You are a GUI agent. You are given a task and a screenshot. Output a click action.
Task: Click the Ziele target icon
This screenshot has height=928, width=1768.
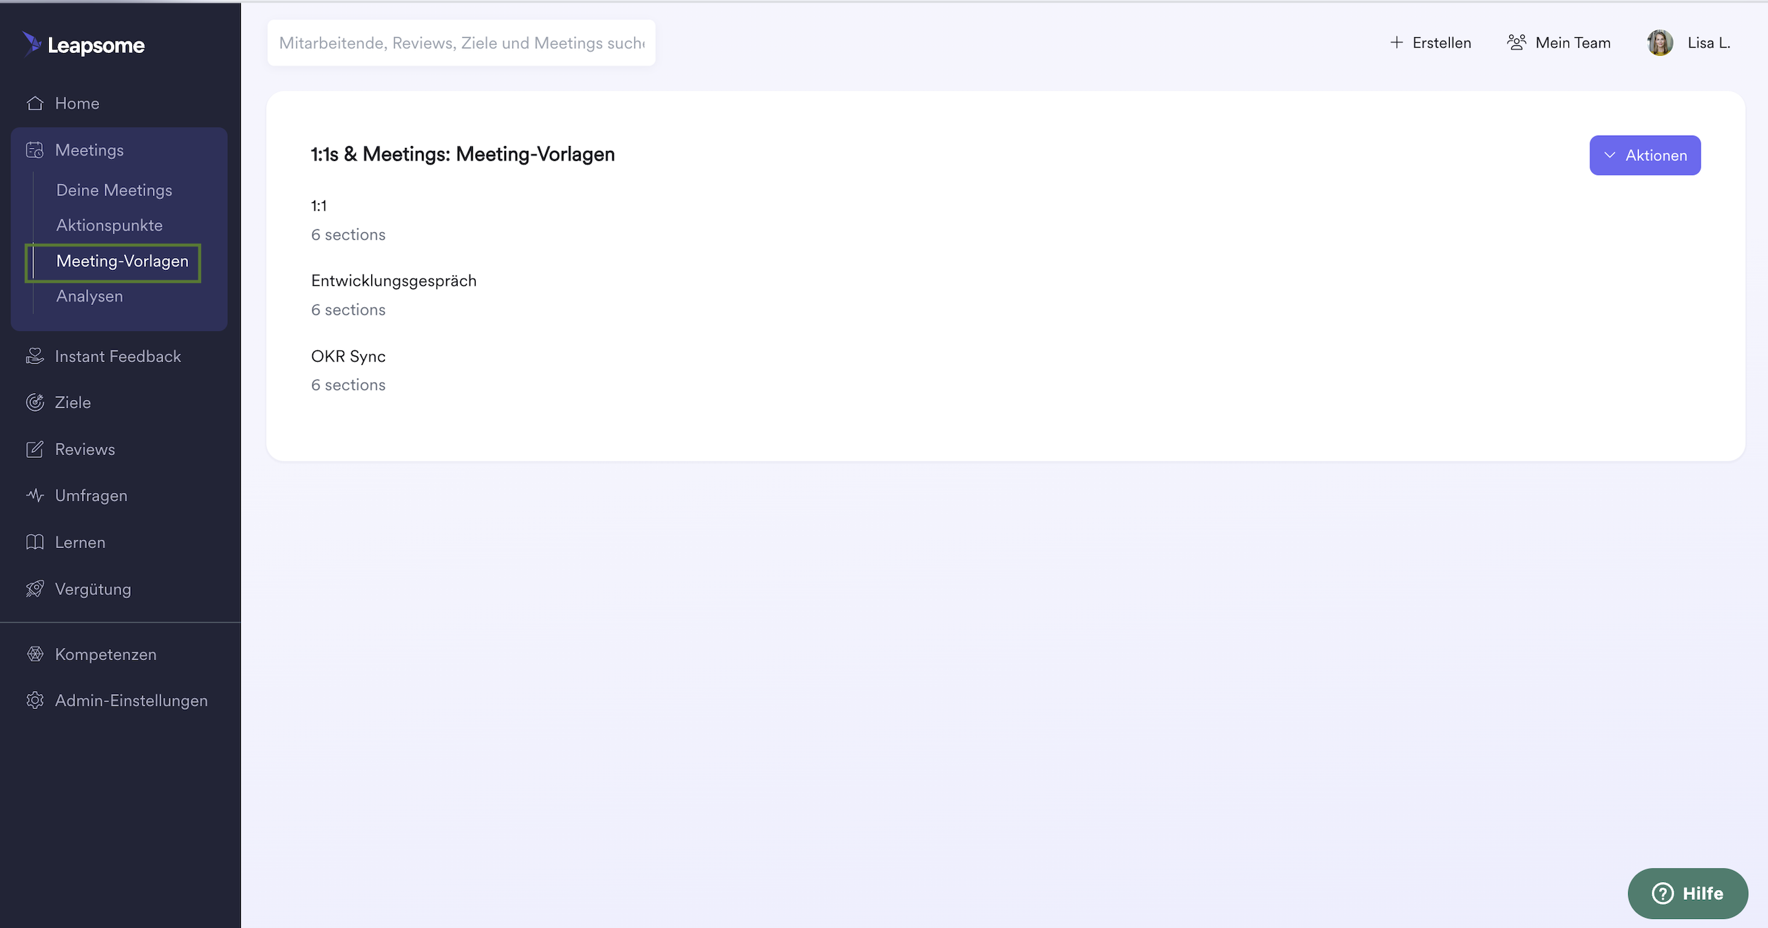pyautogui.click(x=35, y=402)
